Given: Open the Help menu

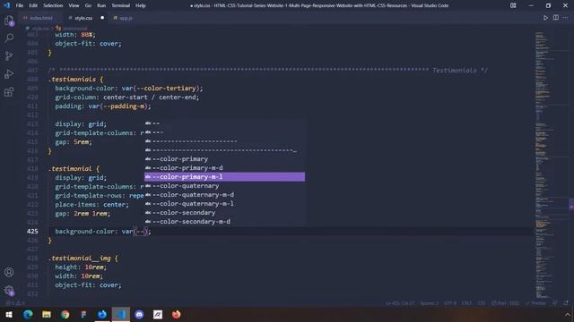Looking at the screenshot, I should (x=141, y=5).
